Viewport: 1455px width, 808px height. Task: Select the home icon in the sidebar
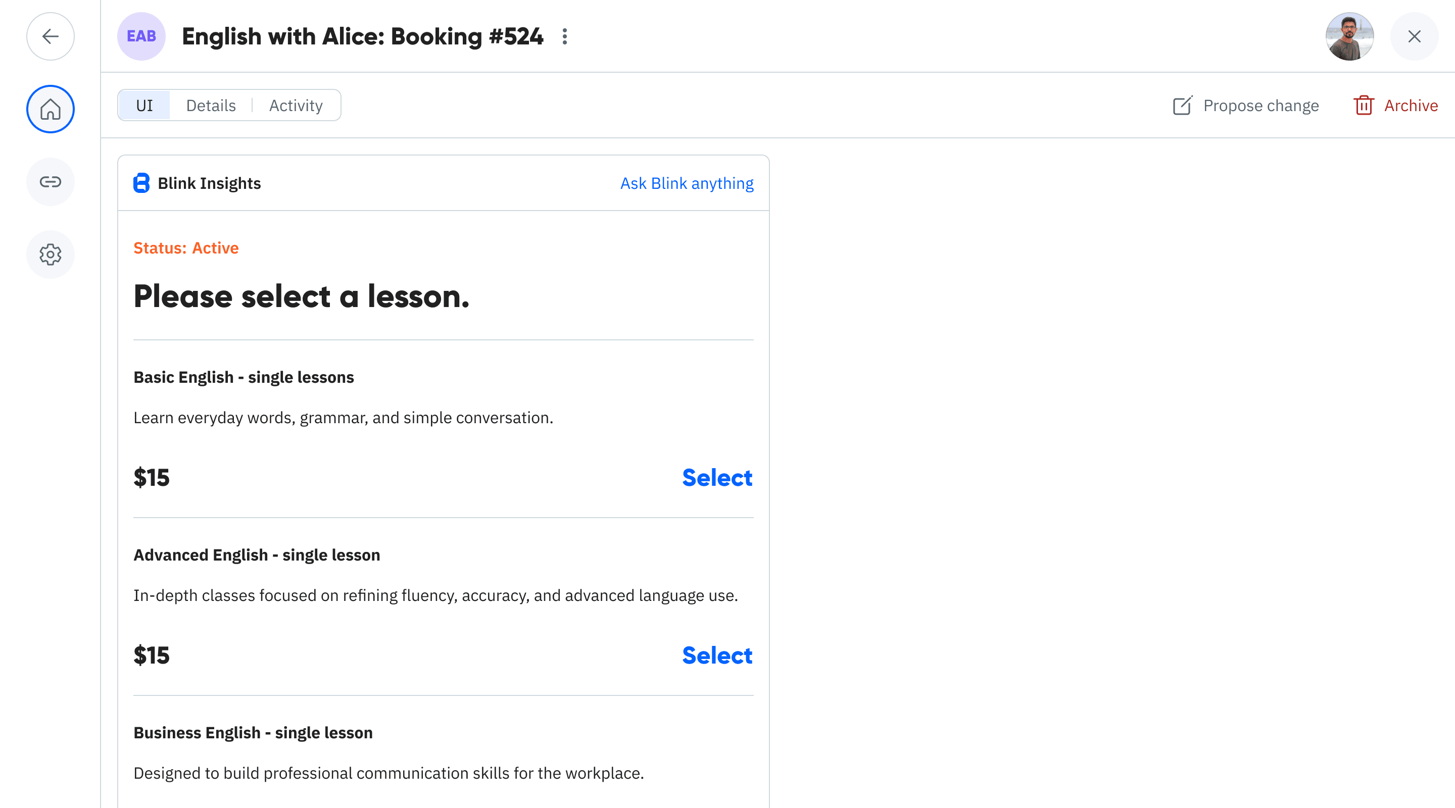point(51,109)
